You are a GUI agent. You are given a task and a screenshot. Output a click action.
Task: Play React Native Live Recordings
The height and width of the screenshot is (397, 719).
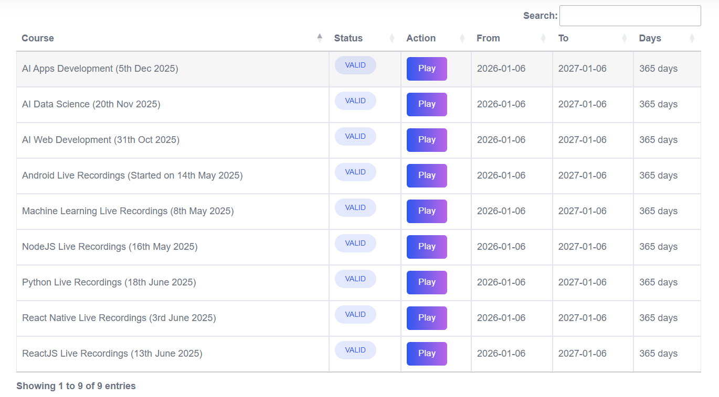427,318
